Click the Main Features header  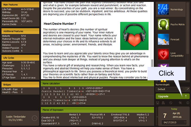pyautogui.click(x=20, y=5)
